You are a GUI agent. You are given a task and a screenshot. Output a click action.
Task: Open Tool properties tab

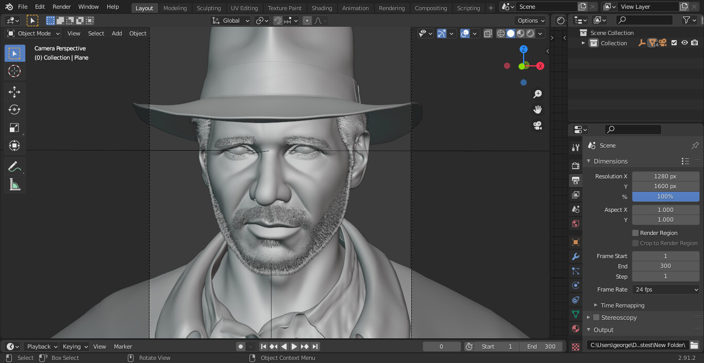click(x=576, y=148)
